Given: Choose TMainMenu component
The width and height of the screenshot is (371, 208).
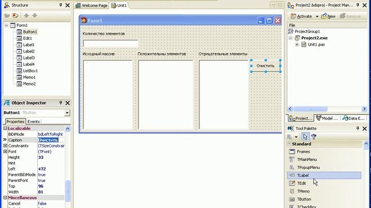Looking at the screenshot, I should [x=325, y=159].
